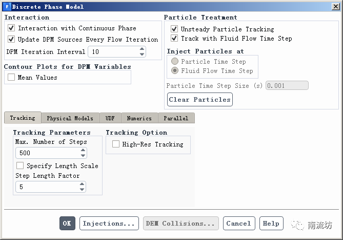Uncheck Update DPM Sources Every Flow Iteration

(x=12, y=39)
